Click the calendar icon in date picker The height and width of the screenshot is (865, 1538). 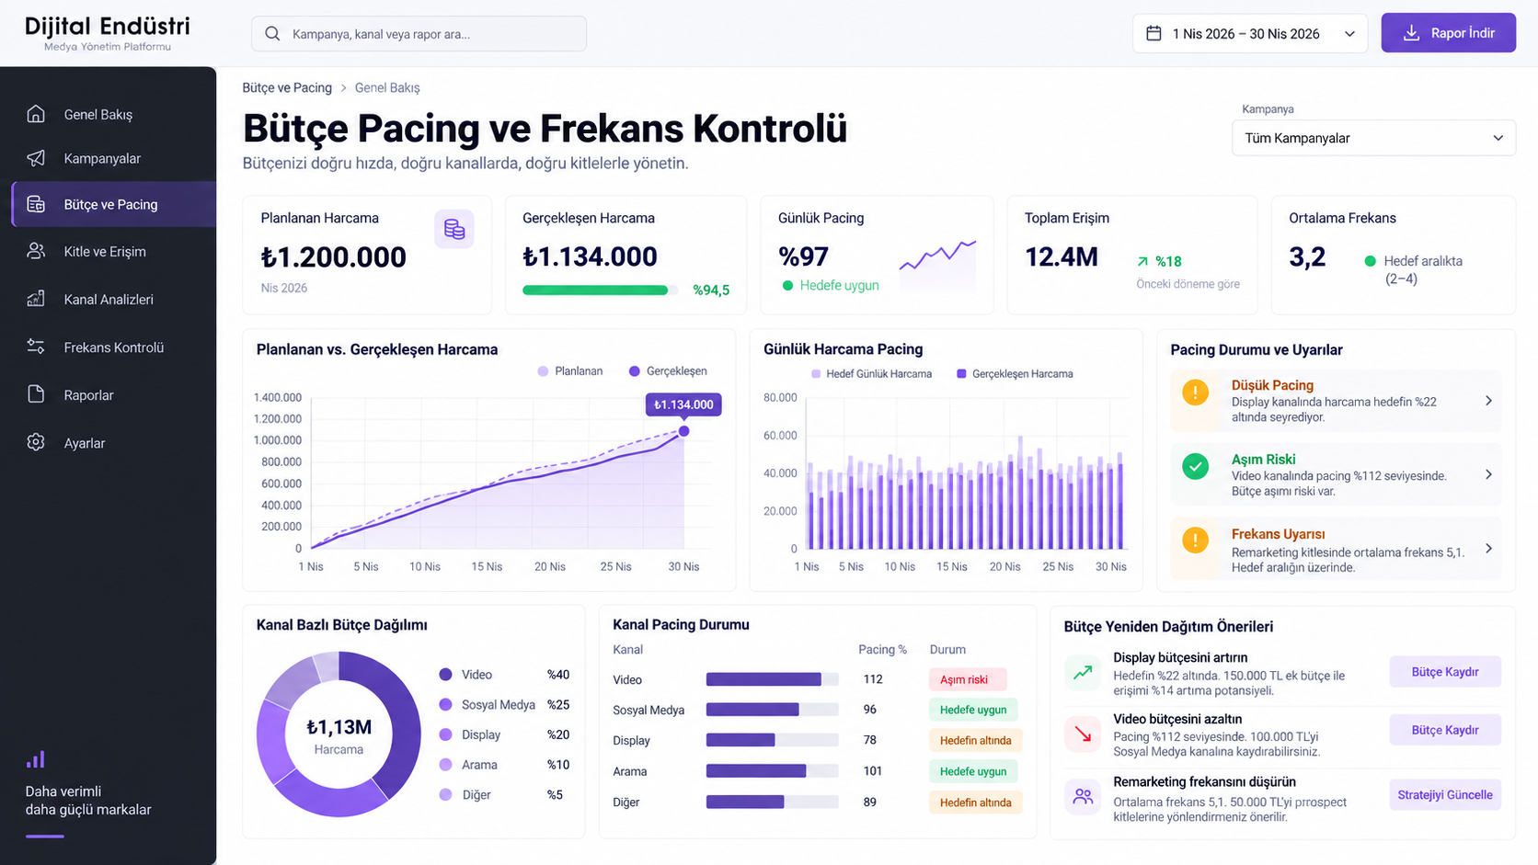(x=1153, y=34)
